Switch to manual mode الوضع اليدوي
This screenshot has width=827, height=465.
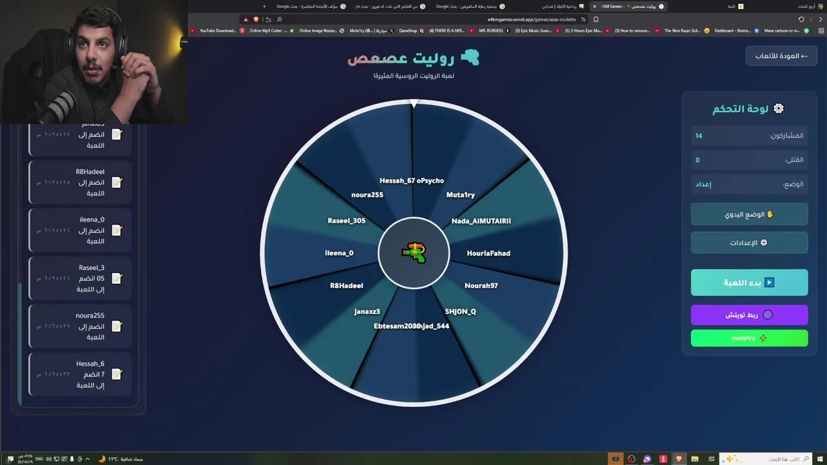pyautogui.click(x=749, y=214)
